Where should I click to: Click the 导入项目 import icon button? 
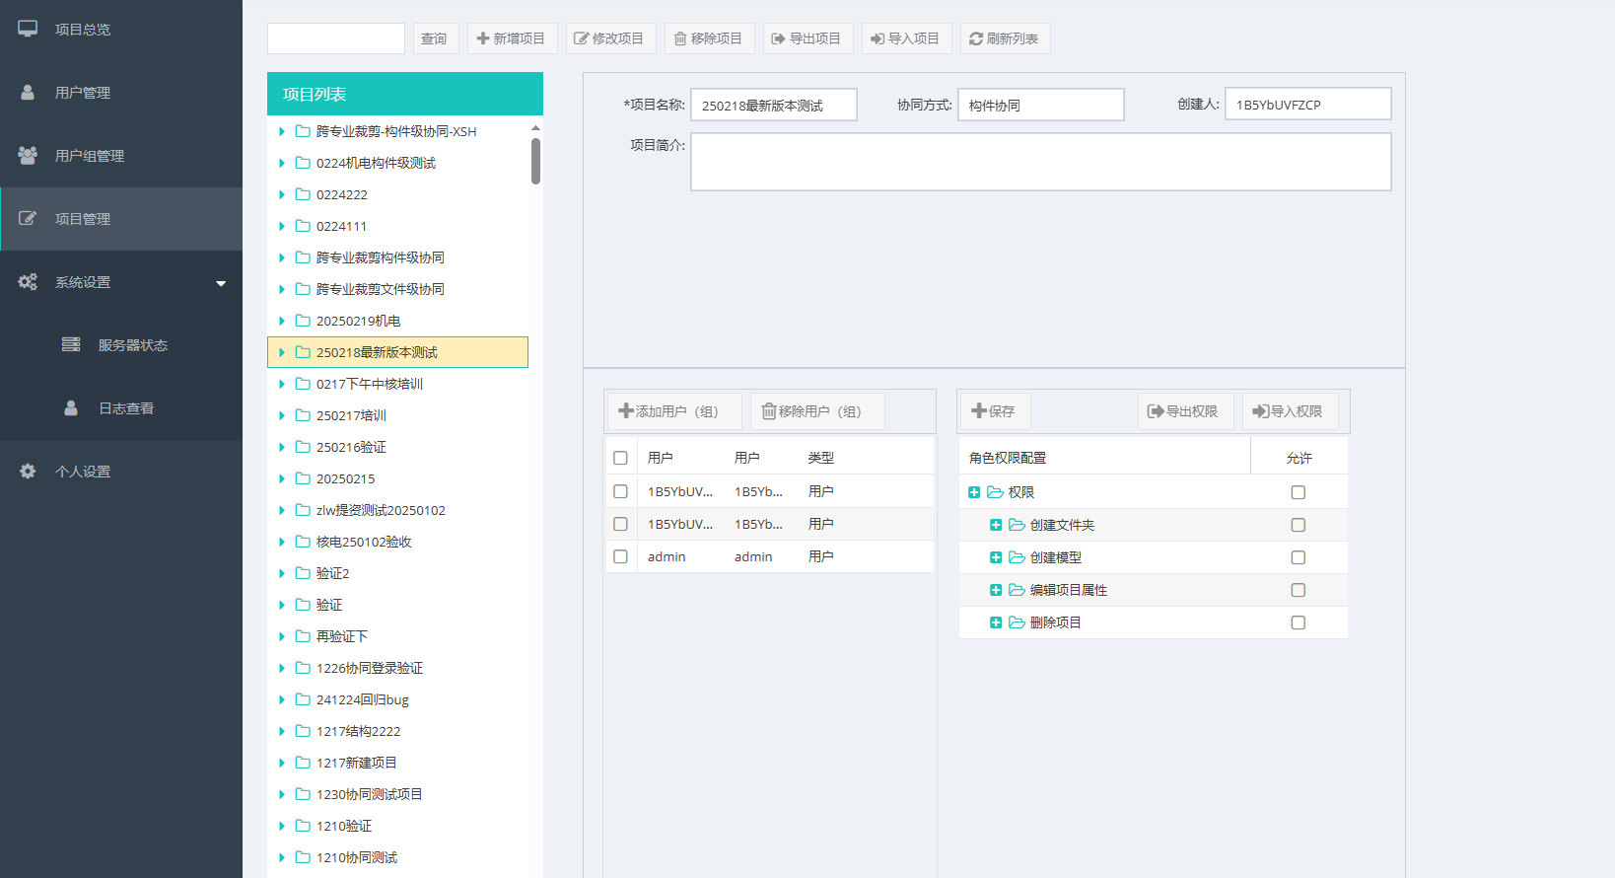click(x=906, y=38)
